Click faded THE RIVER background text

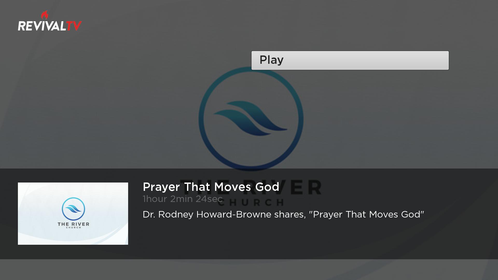click(x=298, y=187)
